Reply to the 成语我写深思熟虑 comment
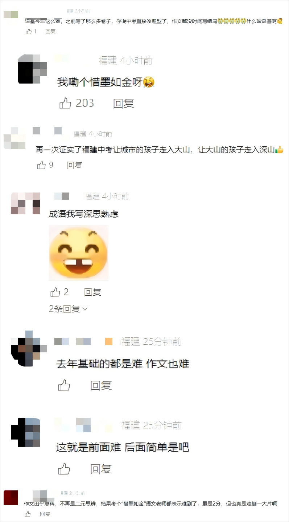 click(92, 292)
